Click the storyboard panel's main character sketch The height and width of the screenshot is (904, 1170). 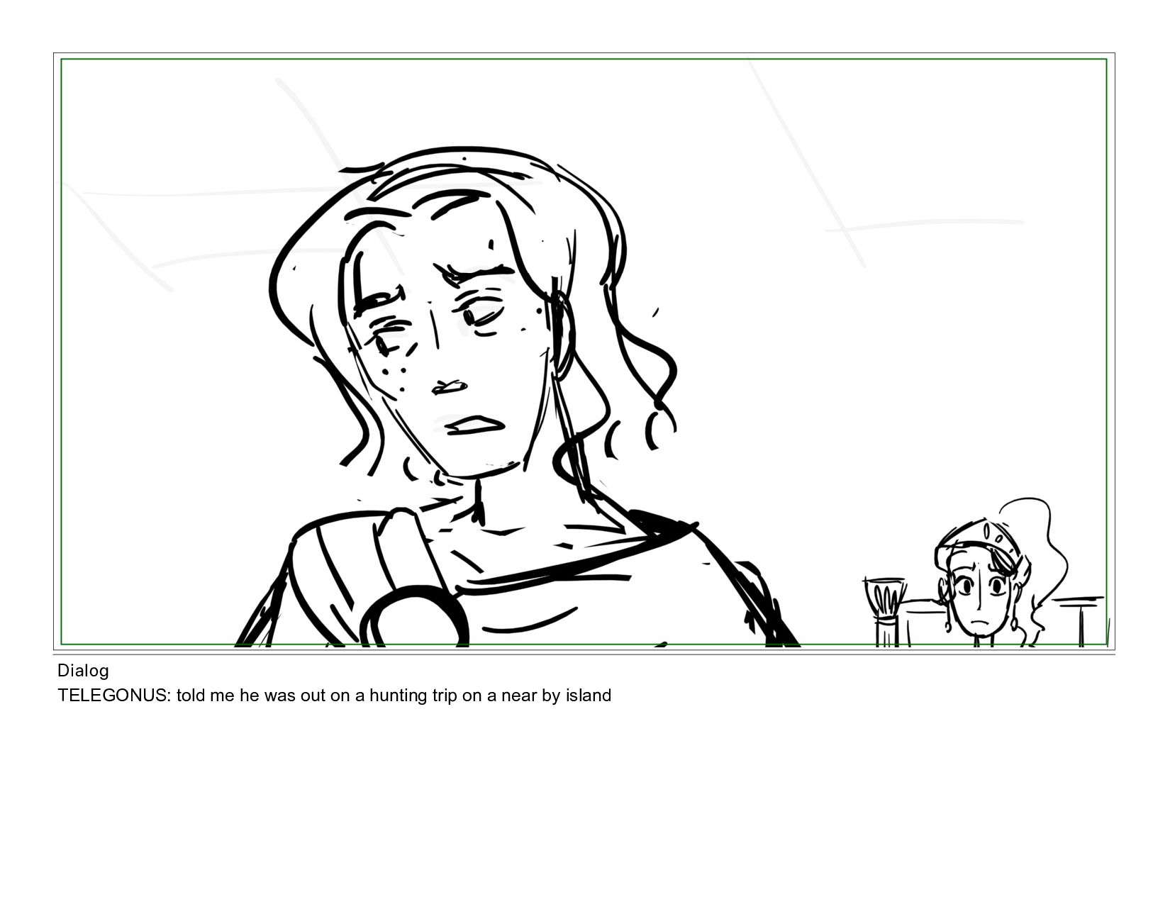click(x=518, y=397)
